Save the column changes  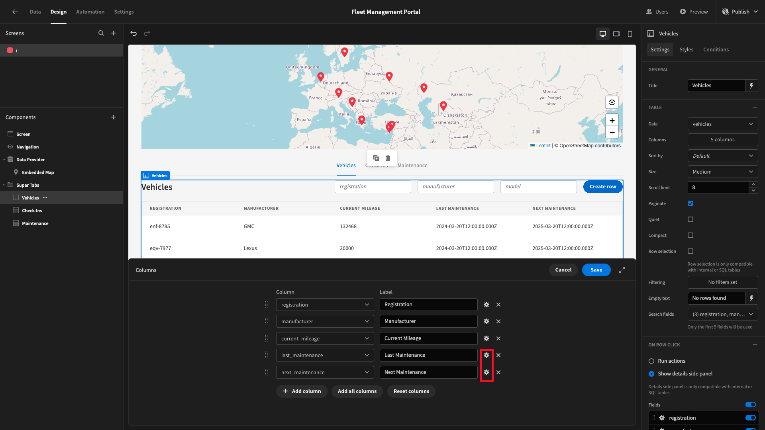click(x=596, y=270)
